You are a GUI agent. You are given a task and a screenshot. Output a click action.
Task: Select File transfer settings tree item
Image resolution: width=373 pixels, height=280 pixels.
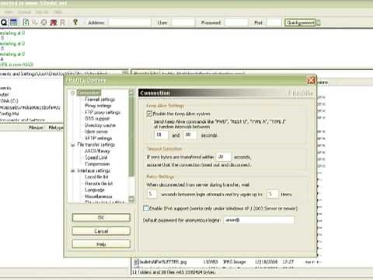tap(96, 145)
